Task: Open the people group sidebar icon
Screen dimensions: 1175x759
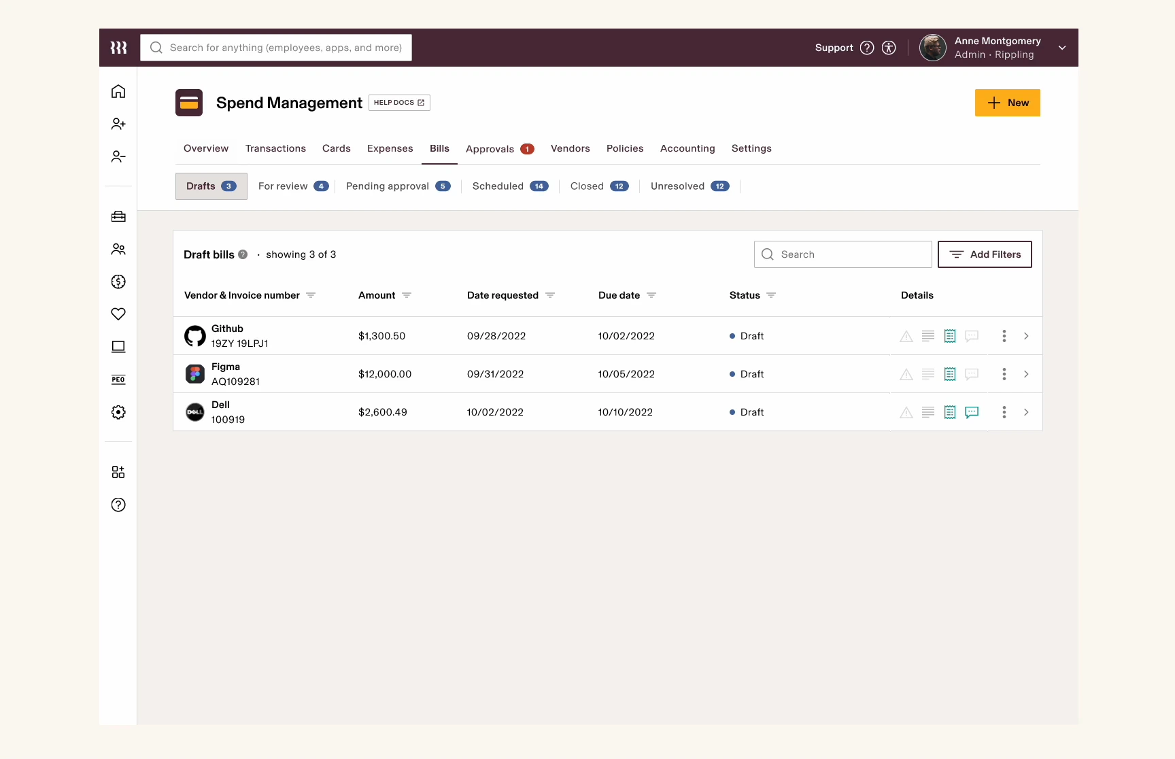Action: tap(118, 249)
